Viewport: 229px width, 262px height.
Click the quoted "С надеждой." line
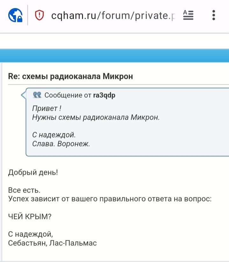click(x=54, y=135)
